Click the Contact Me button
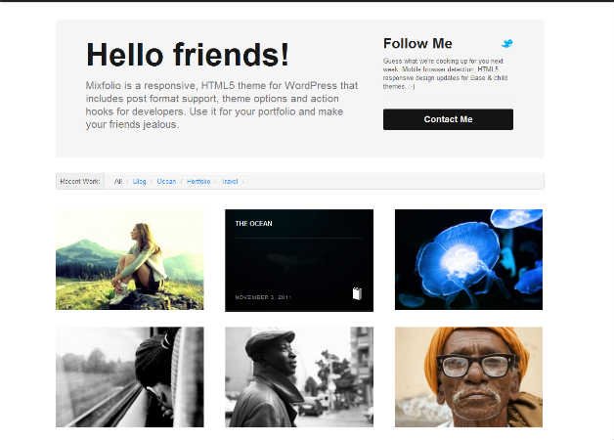The image size is (614, 440). click(x=448, y=119)
